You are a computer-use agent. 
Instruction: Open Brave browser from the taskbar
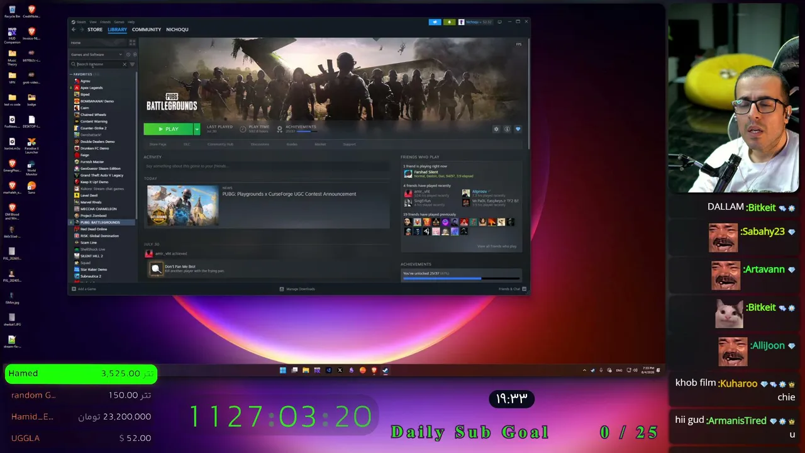(x=374, y=370)
